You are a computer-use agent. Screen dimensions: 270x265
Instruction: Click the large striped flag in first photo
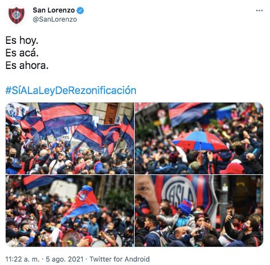click(x=65, y=116)
